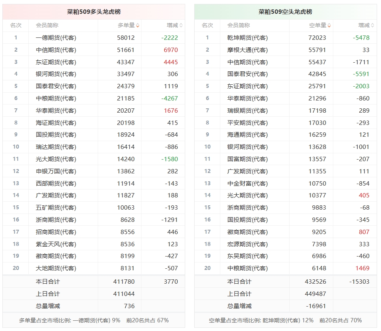Select 瑞银期货(代客) in short table
The width and height of the screenshot is (381, 331).
coord(247,111)
